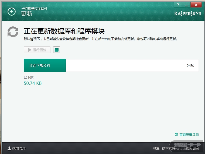Click the play triangle in 运行更新 button

click(x=30, y=50)
